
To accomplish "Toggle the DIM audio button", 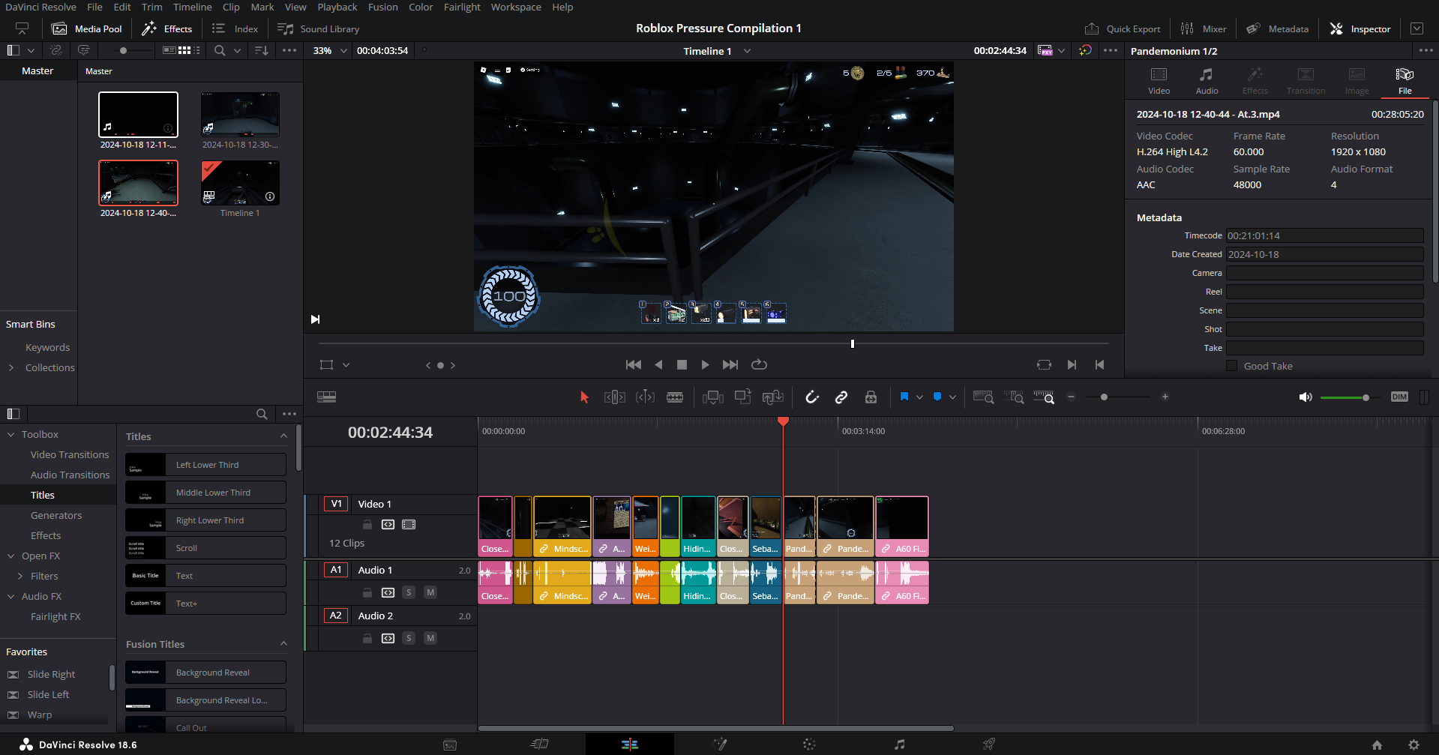I will (x=1399, y=397).
